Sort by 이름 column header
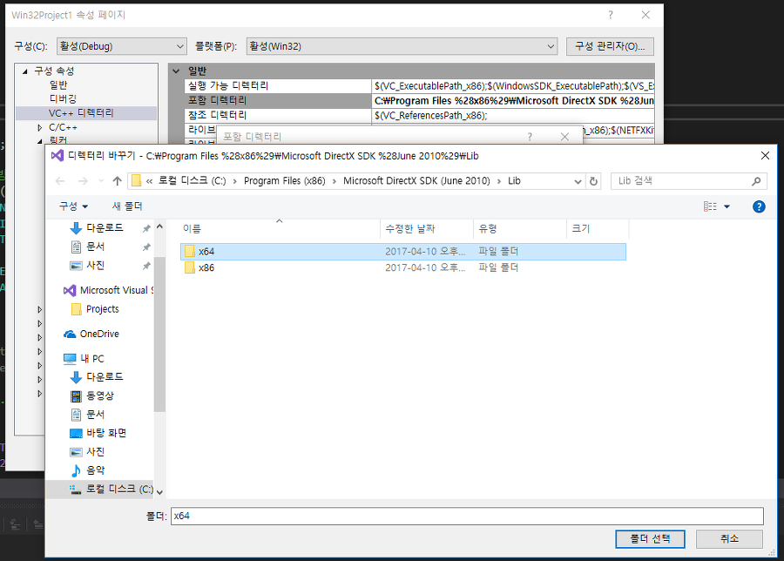Image resolution: width=784 pixels, height=561 pixels. click(280, 228)
